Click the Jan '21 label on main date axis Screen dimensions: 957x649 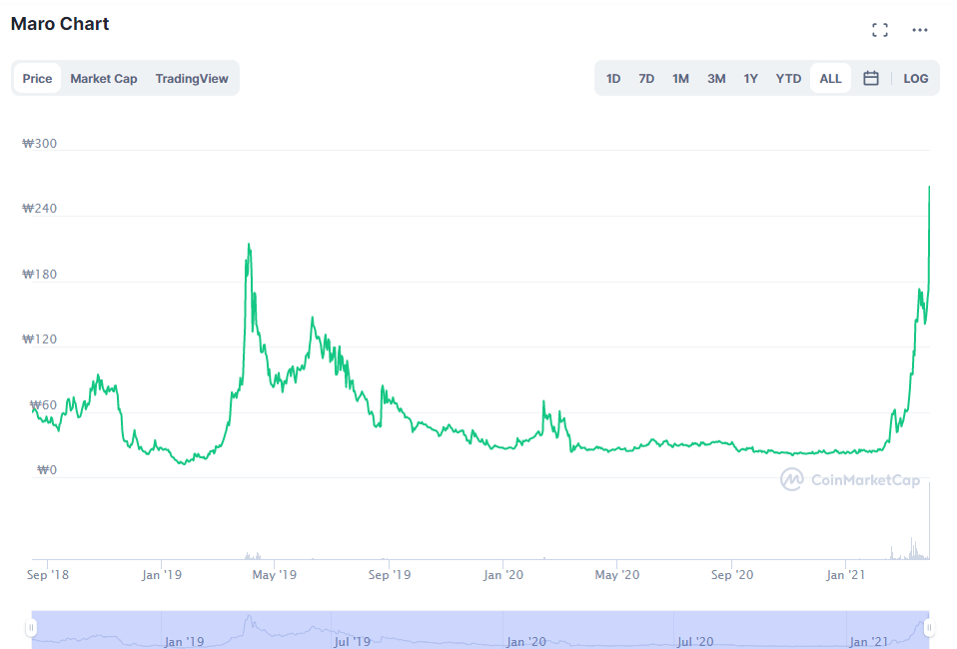pyautogui.click(x=846, y=574)
